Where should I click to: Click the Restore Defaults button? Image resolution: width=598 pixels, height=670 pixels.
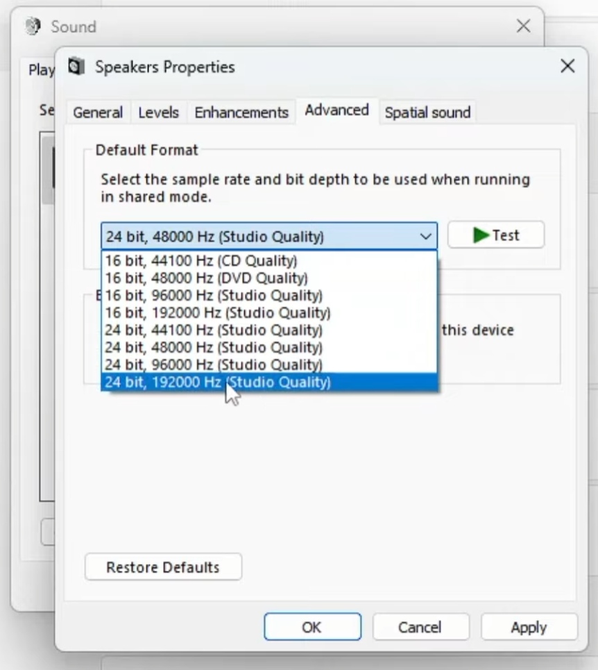click(163, 567)
